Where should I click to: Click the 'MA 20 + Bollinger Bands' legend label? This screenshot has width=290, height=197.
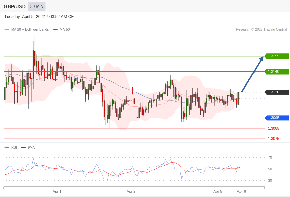tap(30, 29)
